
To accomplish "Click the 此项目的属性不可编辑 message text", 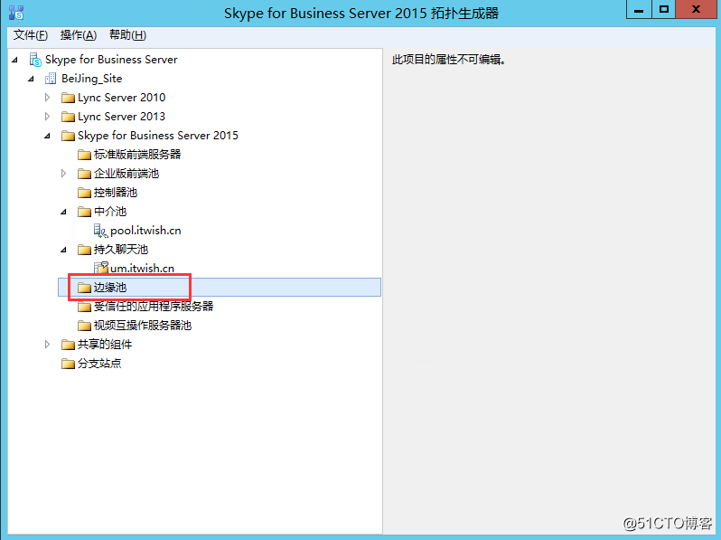I will (449, 60).
